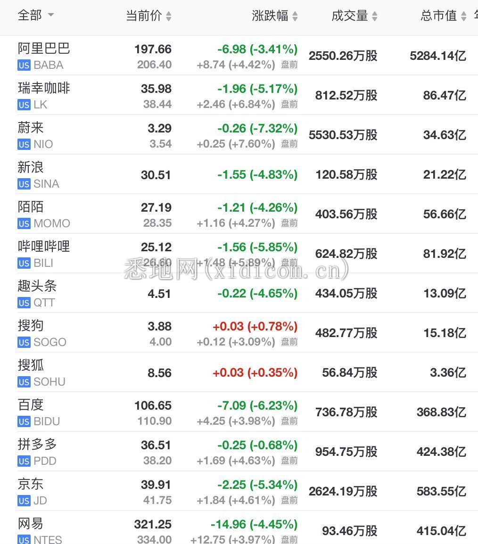Sort by 当前价 column arrows
This screenshot has height=544, width=478.
169,16
